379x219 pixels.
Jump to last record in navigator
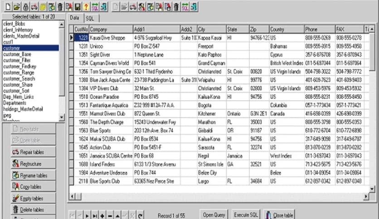(x=95, y=215)
